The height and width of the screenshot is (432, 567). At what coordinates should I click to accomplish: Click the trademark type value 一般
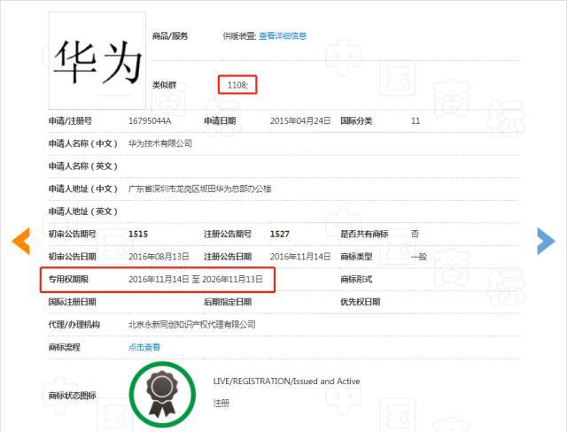click(x=419, y=257)
